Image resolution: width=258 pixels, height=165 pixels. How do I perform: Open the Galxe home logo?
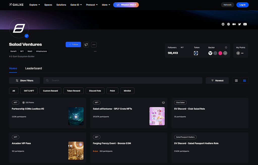(16, 5)
